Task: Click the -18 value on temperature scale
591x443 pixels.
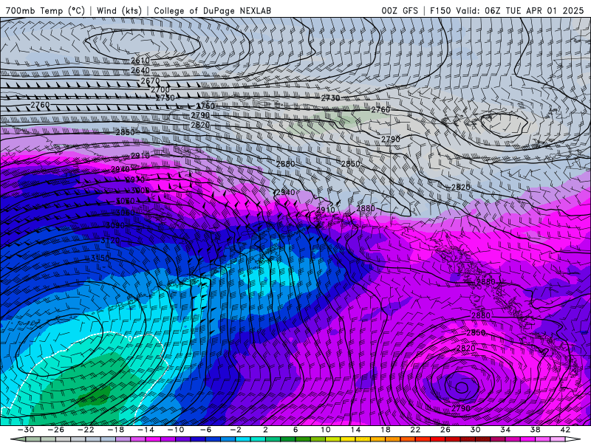Action: tap(116, 430)
